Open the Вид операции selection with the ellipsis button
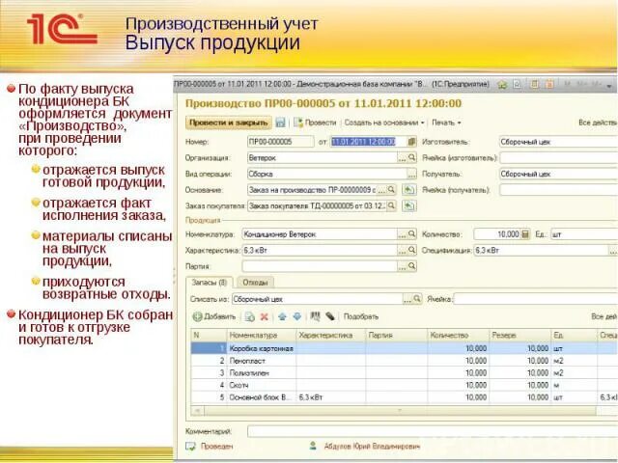This screenshot has width=618, height=463. 411,174
